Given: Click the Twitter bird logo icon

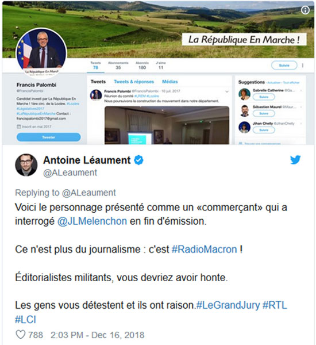Looking at the screenshot, I should [x=295, y=160].
